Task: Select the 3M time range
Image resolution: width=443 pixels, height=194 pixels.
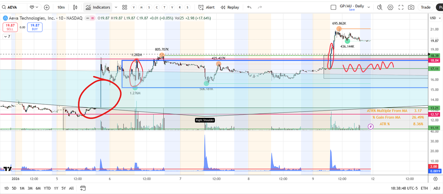Action: point(30,188)
